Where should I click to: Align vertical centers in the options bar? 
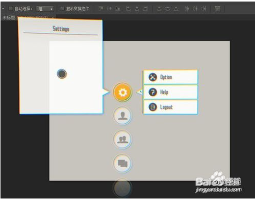coord(109,8)
